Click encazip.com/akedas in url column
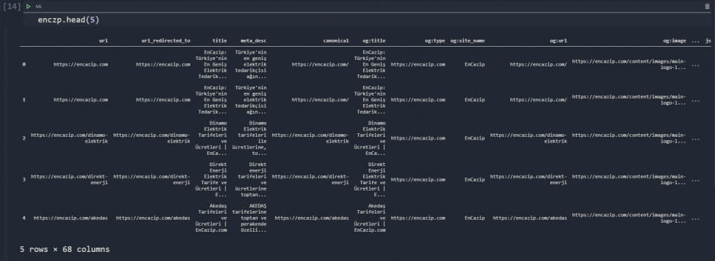Viewport: 715px width, 261px height. (71, 218)
